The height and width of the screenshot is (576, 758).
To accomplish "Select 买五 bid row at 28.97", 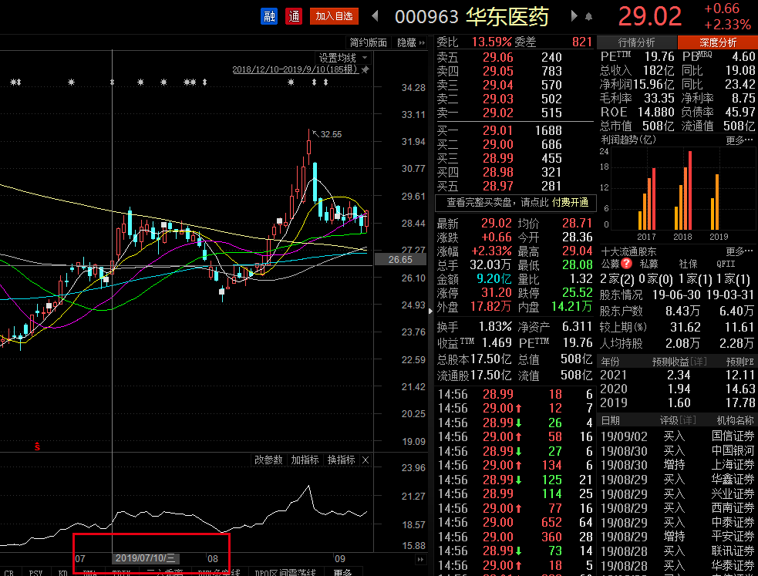I will (514, 186).
